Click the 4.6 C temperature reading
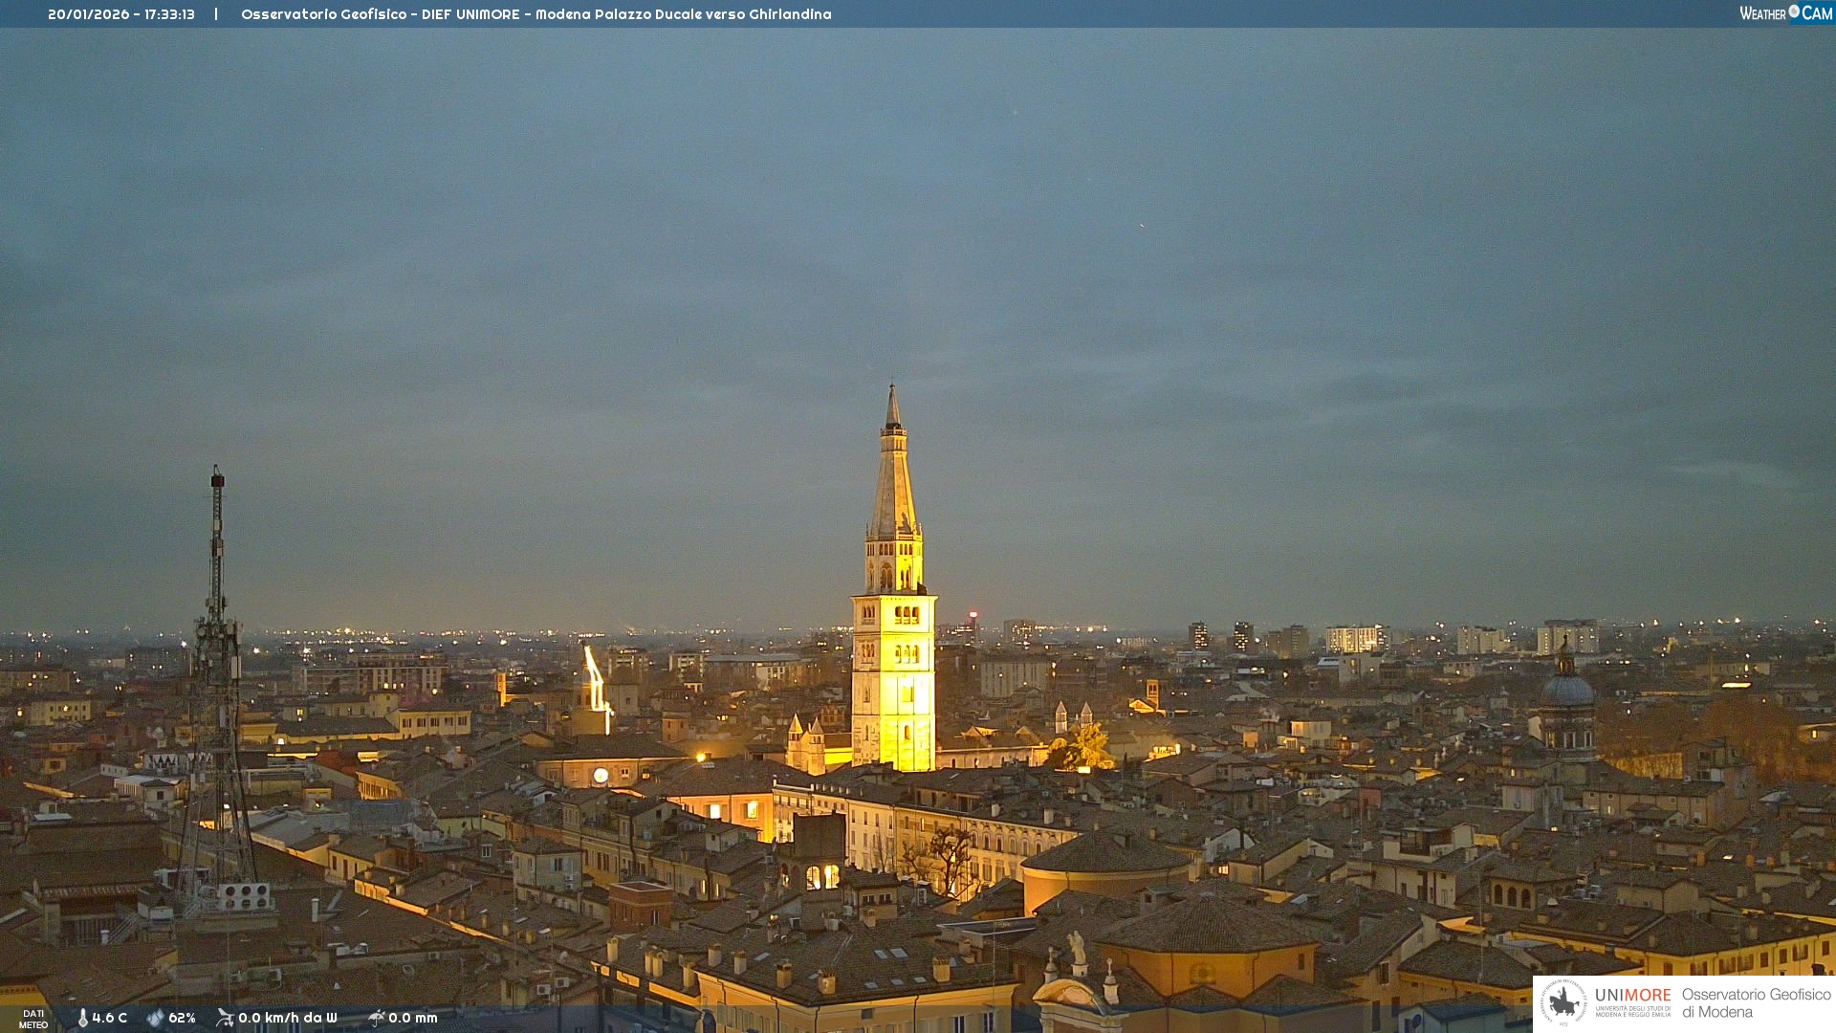The width and height of the screenshot is (1836, 1033). coord(110,1018)
